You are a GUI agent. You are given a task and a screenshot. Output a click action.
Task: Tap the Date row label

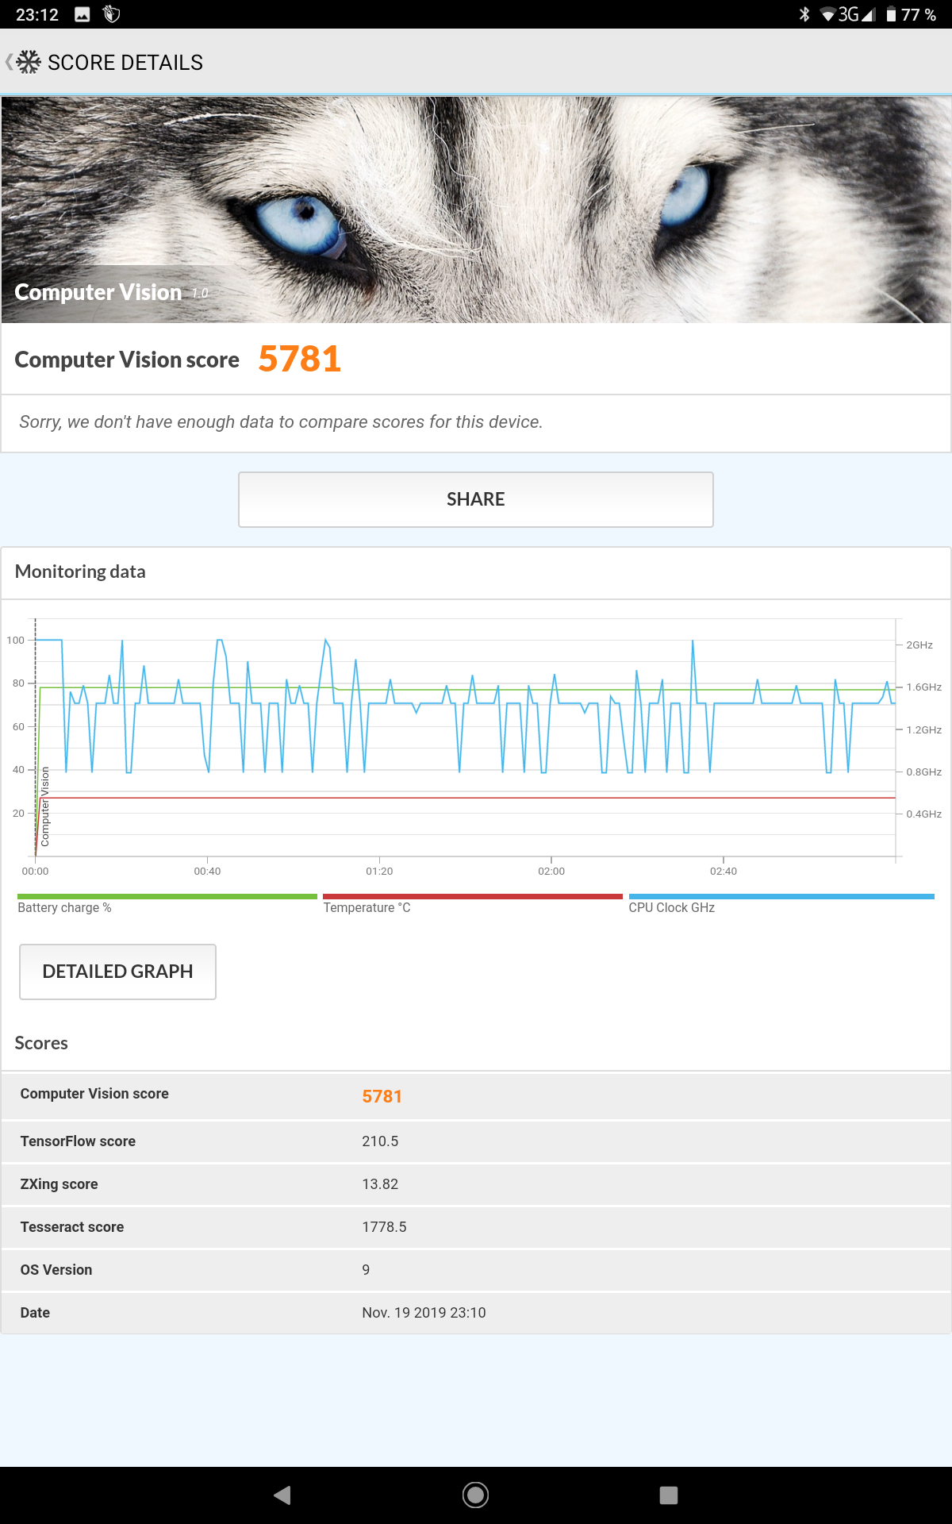pos(35,1313)
